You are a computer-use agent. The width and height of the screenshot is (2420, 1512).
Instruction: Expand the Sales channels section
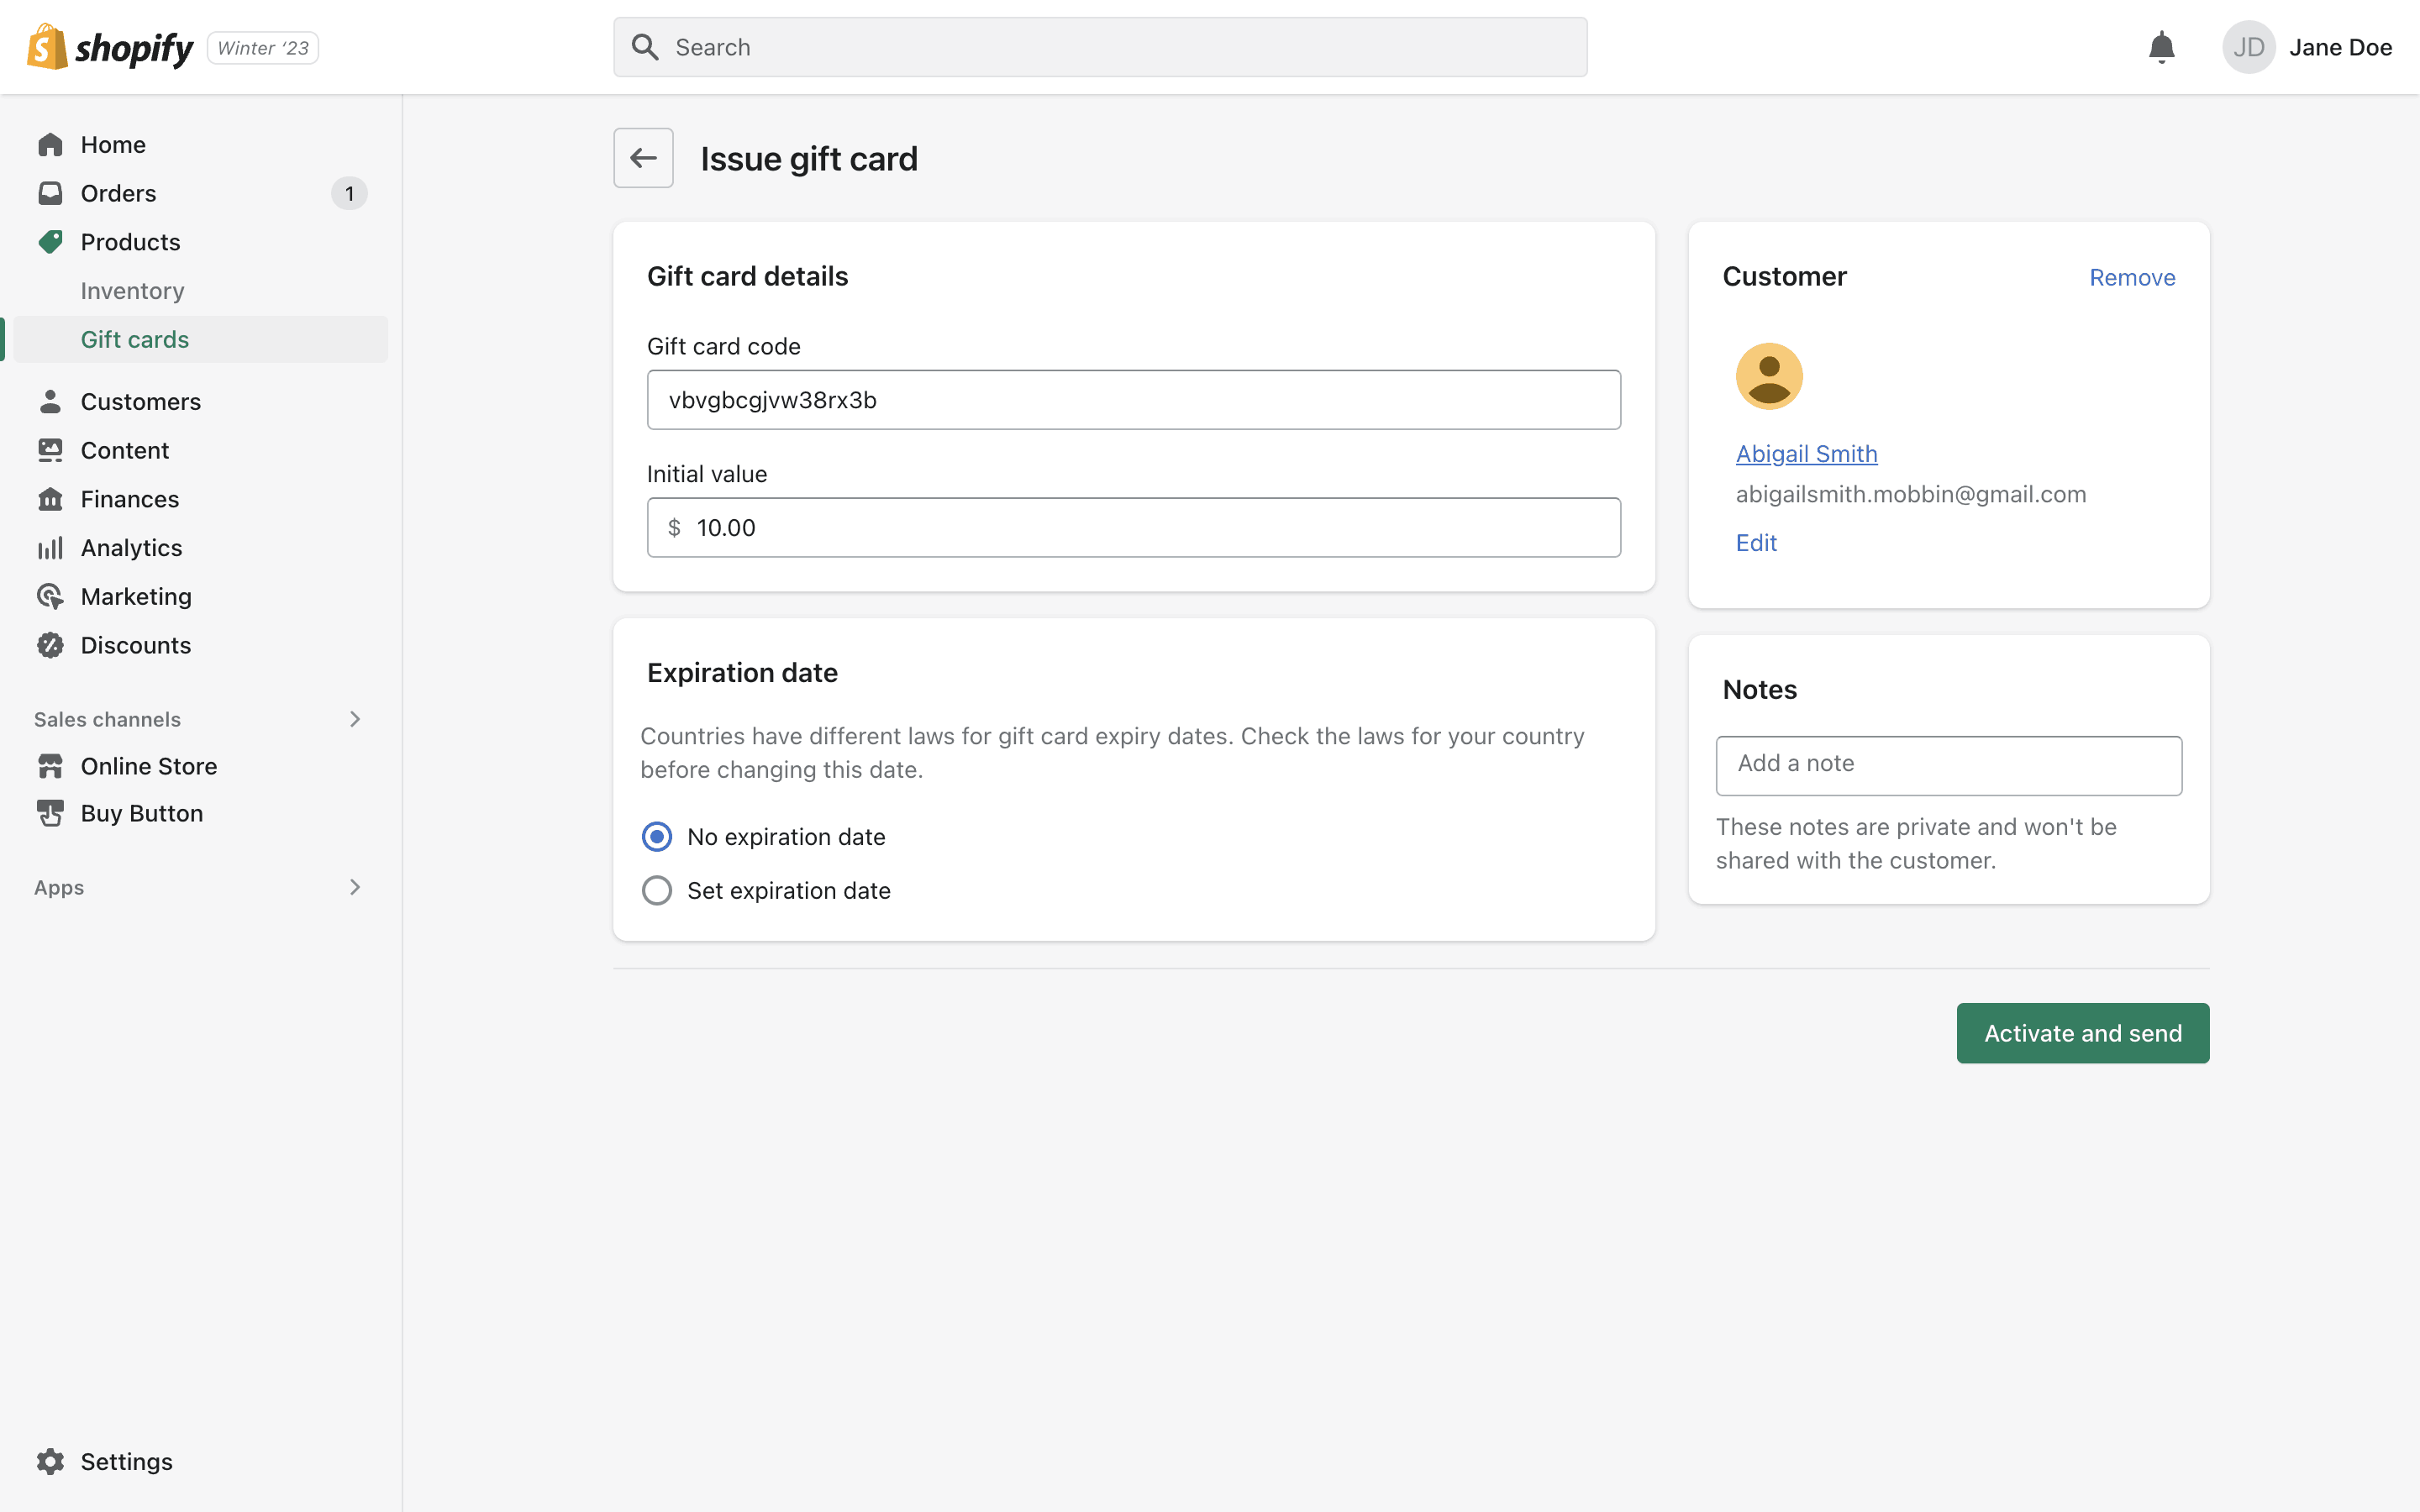[354, 719]
